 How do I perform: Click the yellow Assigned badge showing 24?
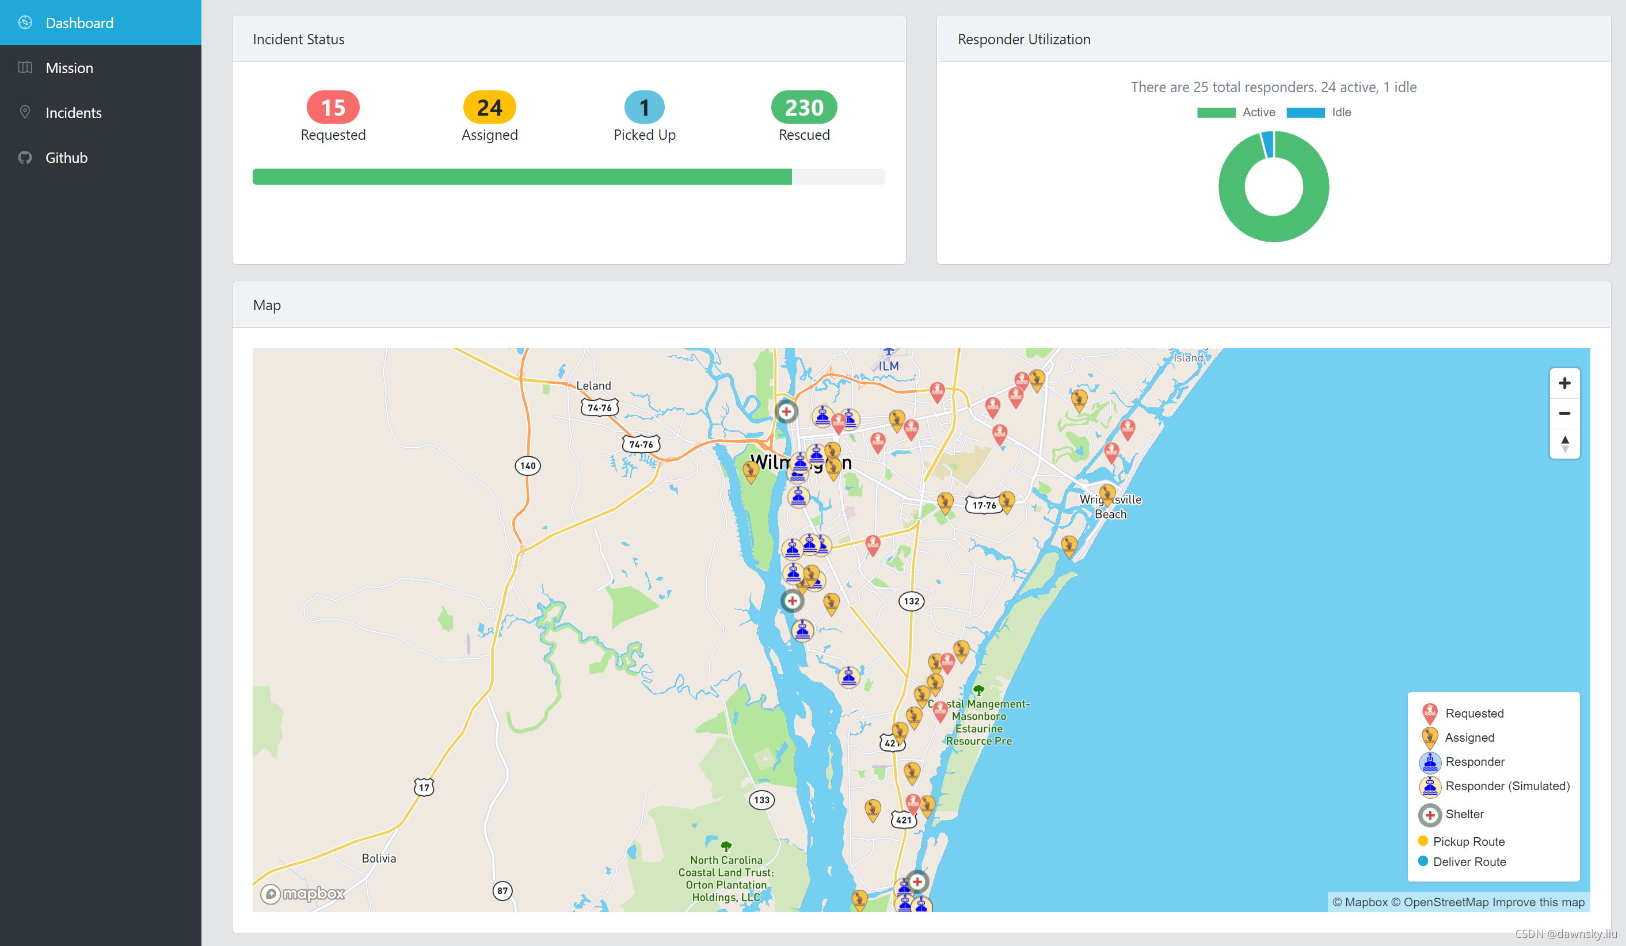[489, 107]
